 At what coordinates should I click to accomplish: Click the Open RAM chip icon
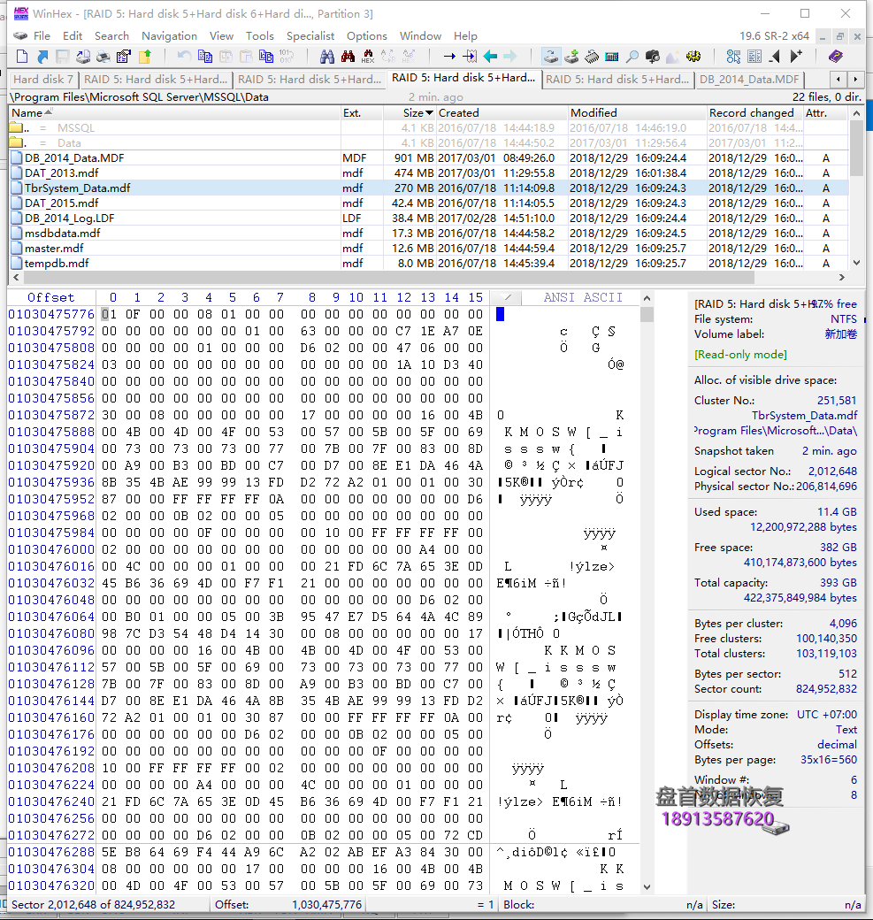click(x=592, y=57)
